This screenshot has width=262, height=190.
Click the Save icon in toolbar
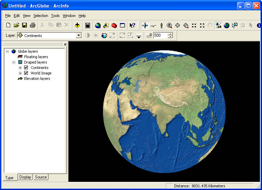point(24,25)
